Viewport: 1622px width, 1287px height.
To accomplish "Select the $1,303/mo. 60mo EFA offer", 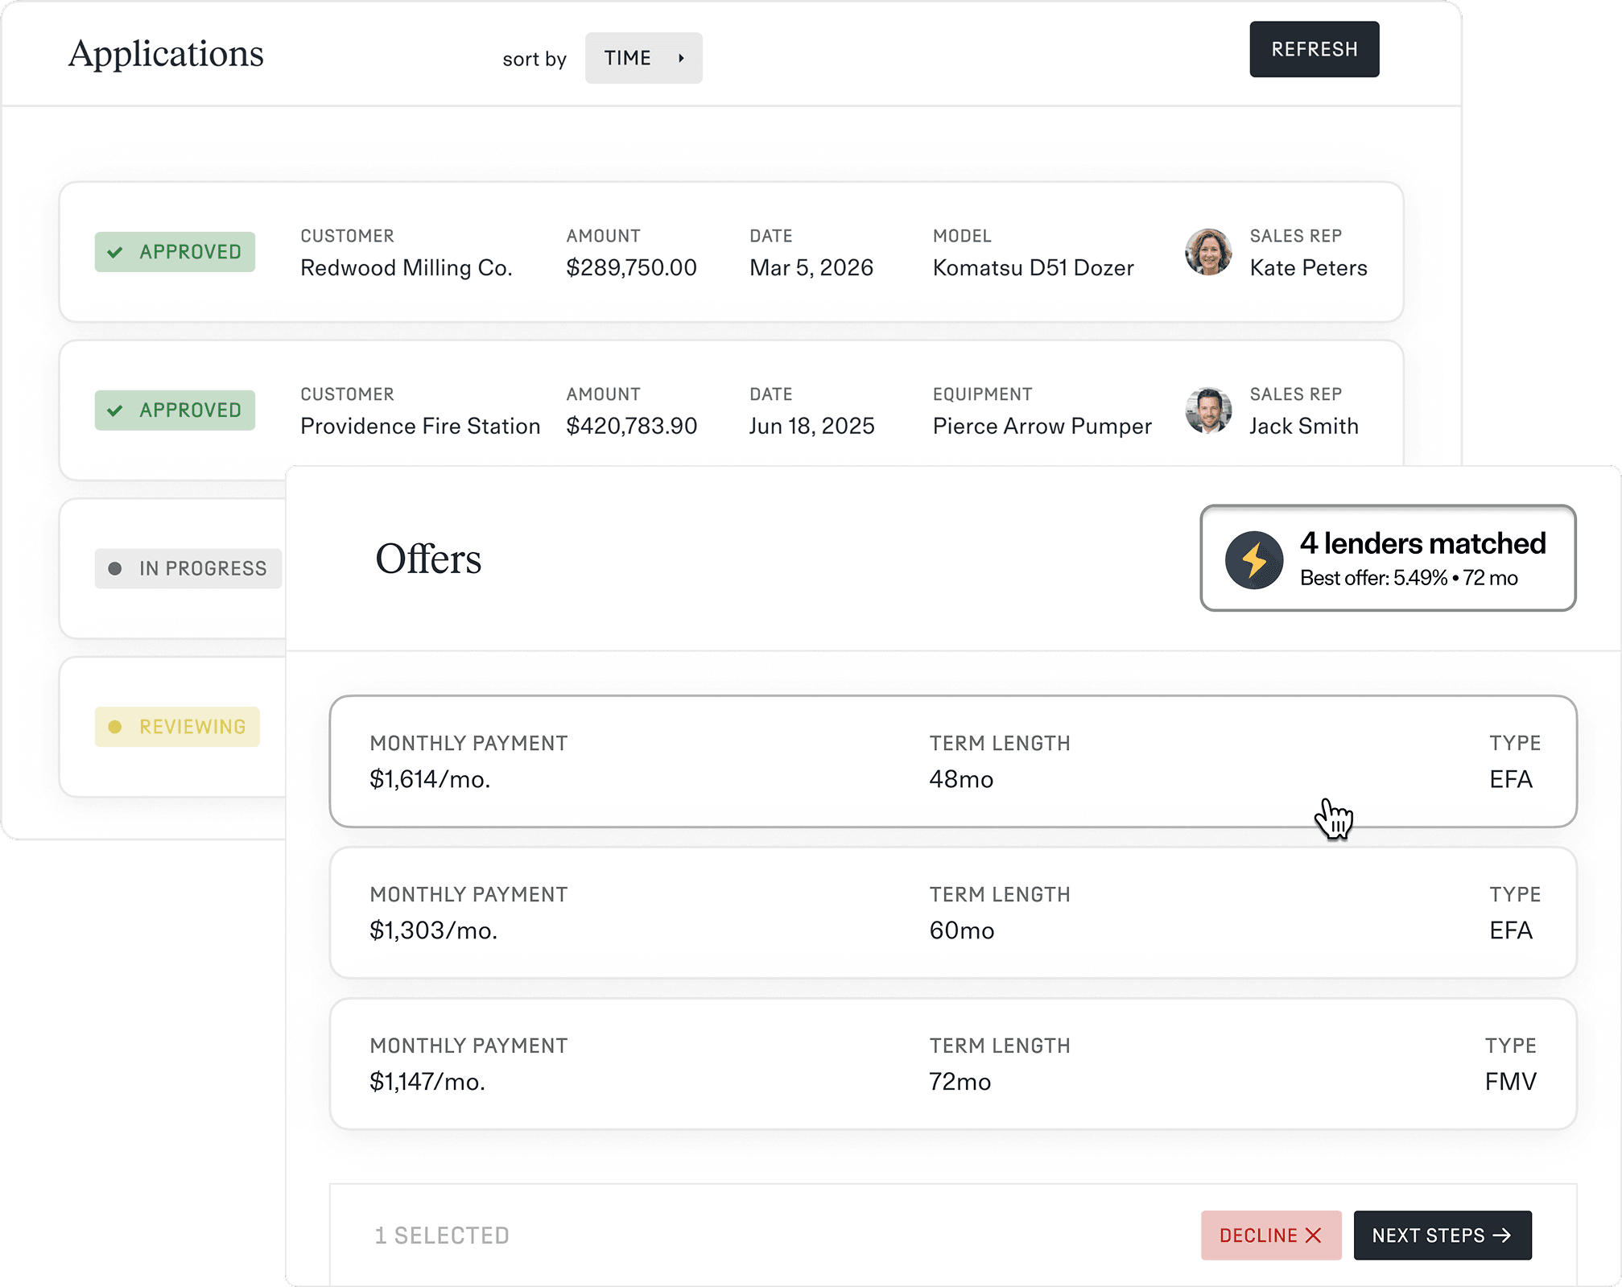I will coord(952,913).
